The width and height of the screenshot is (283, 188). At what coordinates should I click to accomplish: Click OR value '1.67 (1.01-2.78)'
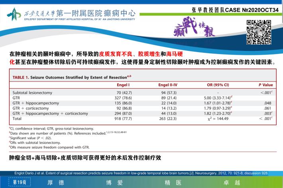[x=218, y=103]
